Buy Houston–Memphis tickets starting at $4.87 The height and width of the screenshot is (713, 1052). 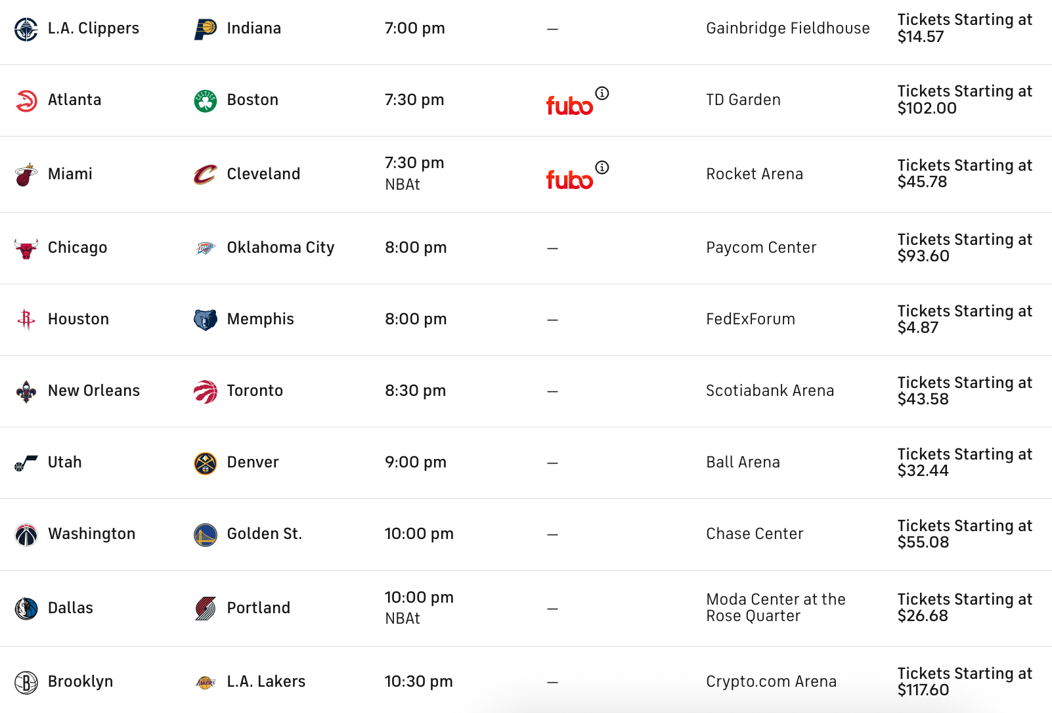pos(964,319)
